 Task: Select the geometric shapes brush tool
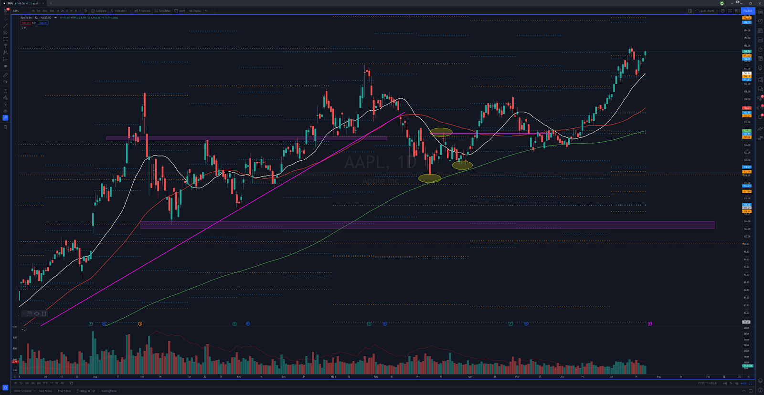tap(5, 39)
